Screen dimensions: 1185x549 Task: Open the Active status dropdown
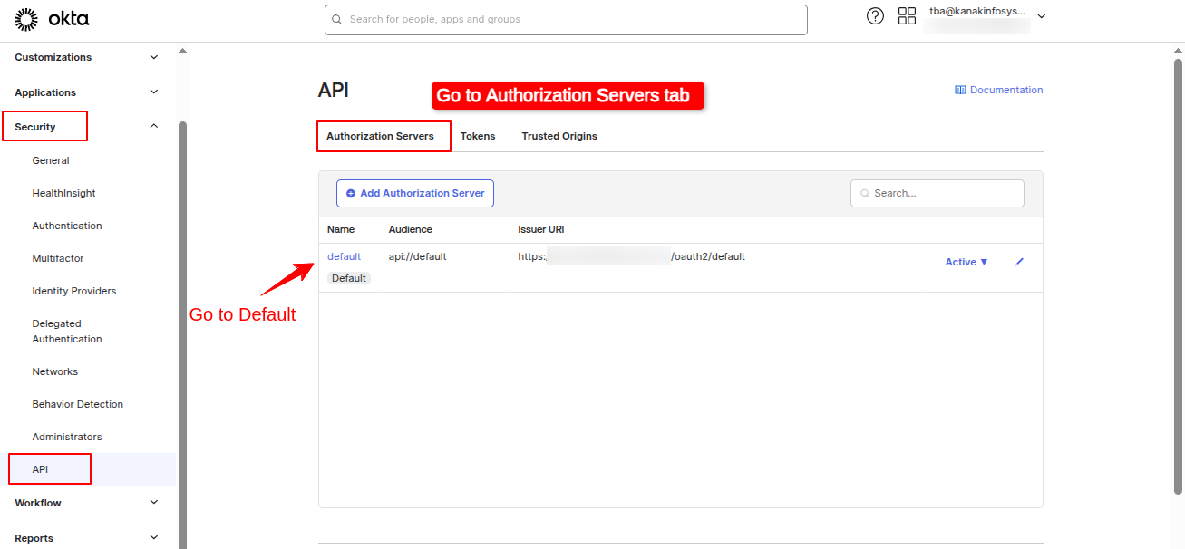[x=966, y=262]
